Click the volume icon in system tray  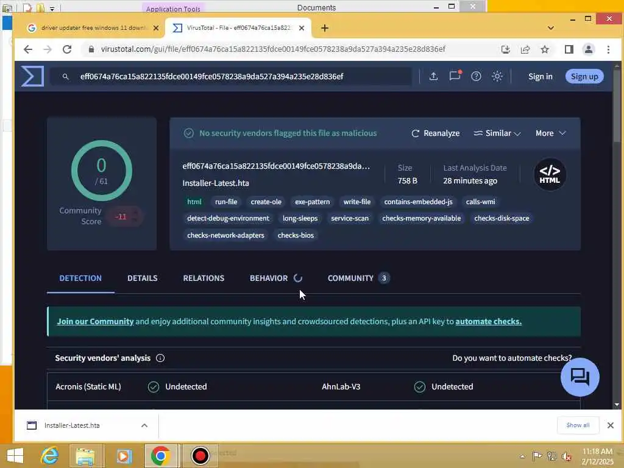point(566,456)
